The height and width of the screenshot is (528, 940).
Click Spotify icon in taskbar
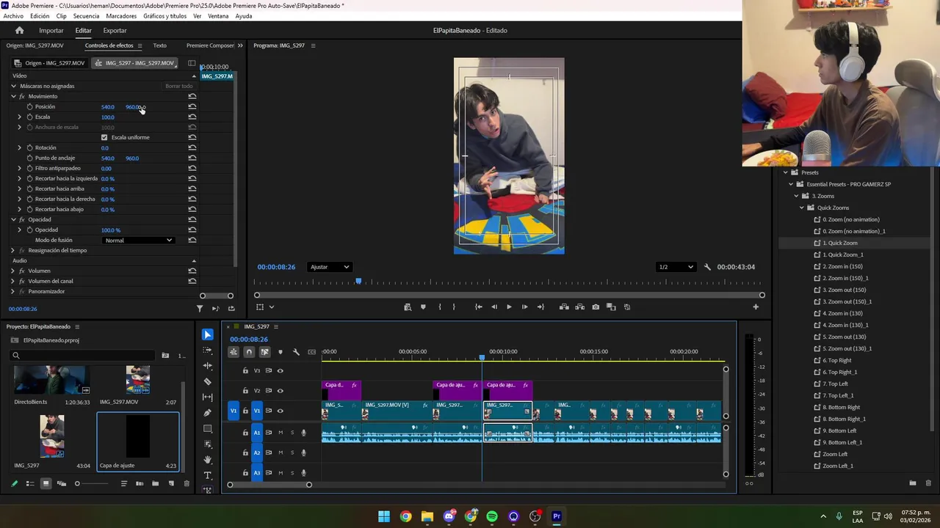(492, 516)
